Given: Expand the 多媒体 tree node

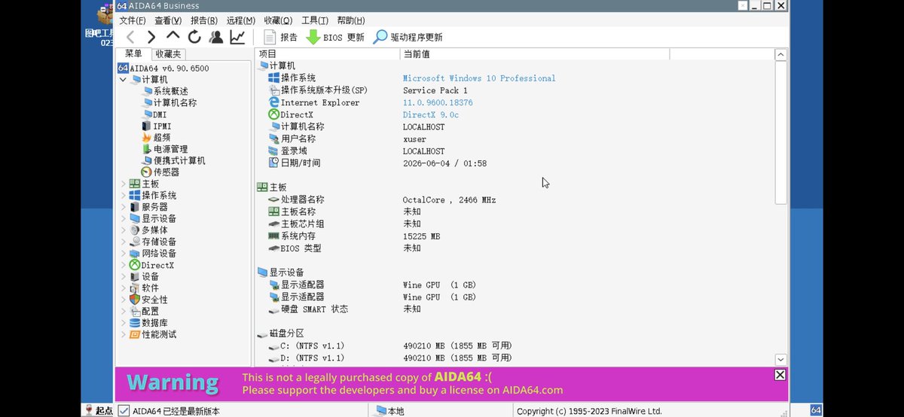Looking at the screenshot, I should tap(124, 230).
